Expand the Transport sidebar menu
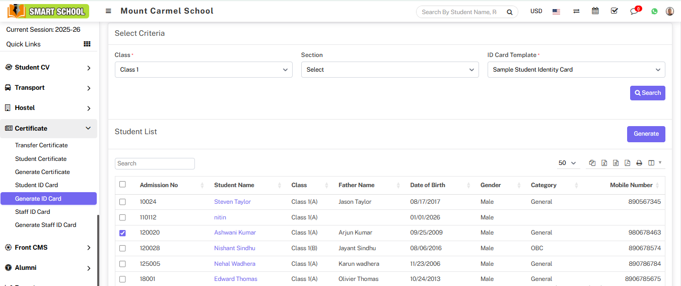Image resolution: width=681 pixels, height=286 pixels. coord(48,88)
